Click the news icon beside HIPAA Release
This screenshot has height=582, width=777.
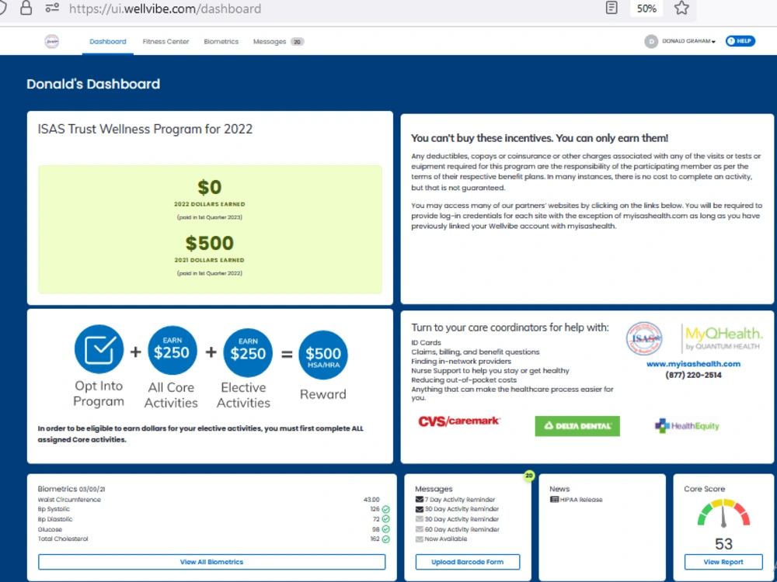[x=554, y=499]
